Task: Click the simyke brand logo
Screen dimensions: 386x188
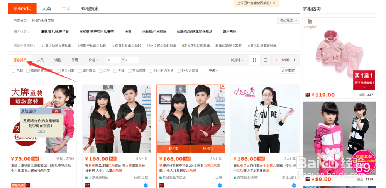Action: point(310,23)
